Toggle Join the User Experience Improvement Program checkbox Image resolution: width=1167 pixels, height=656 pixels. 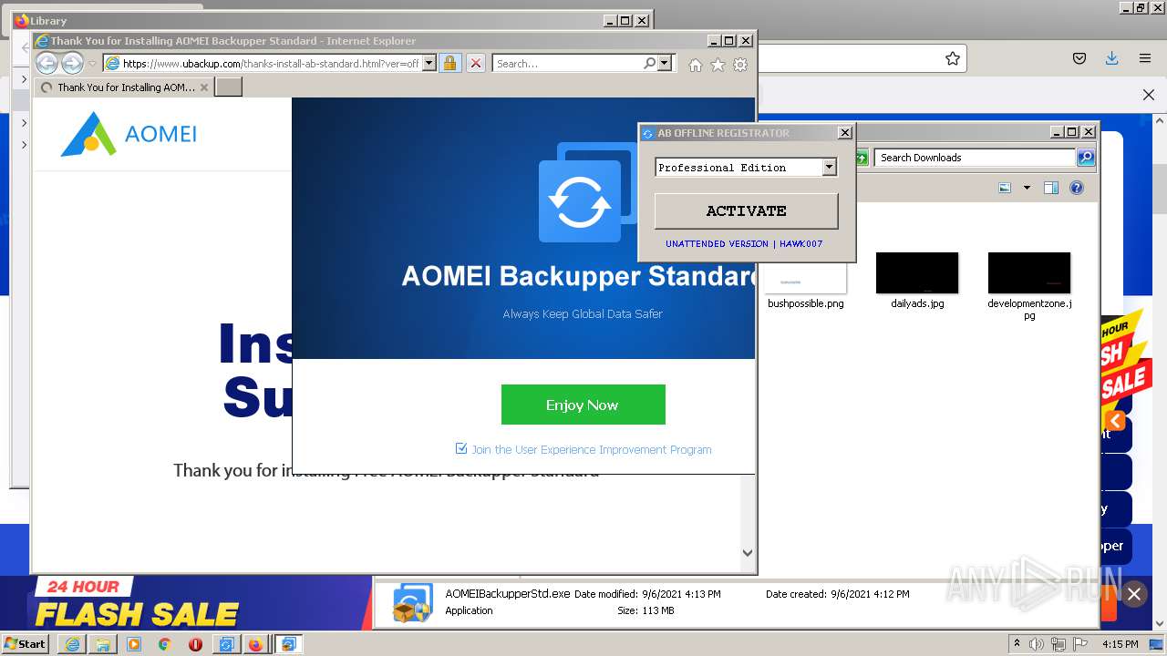tap(461, 448)
